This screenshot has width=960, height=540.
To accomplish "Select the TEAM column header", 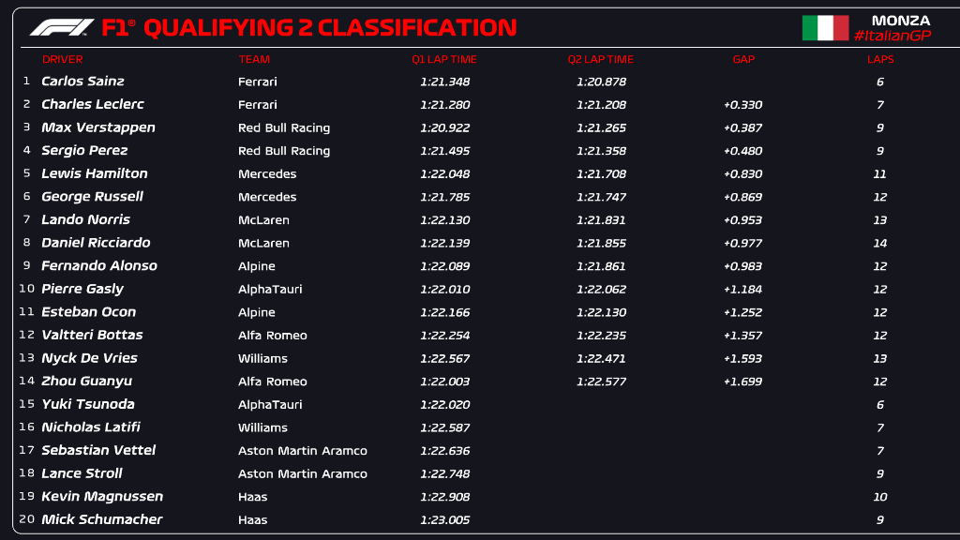I will 254,59.
